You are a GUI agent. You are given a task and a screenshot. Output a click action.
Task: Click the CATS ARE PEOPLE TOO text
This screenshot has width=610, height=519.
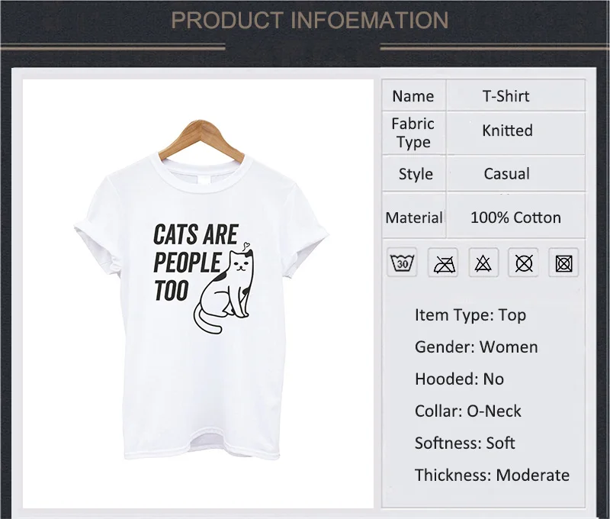point(195,263)
